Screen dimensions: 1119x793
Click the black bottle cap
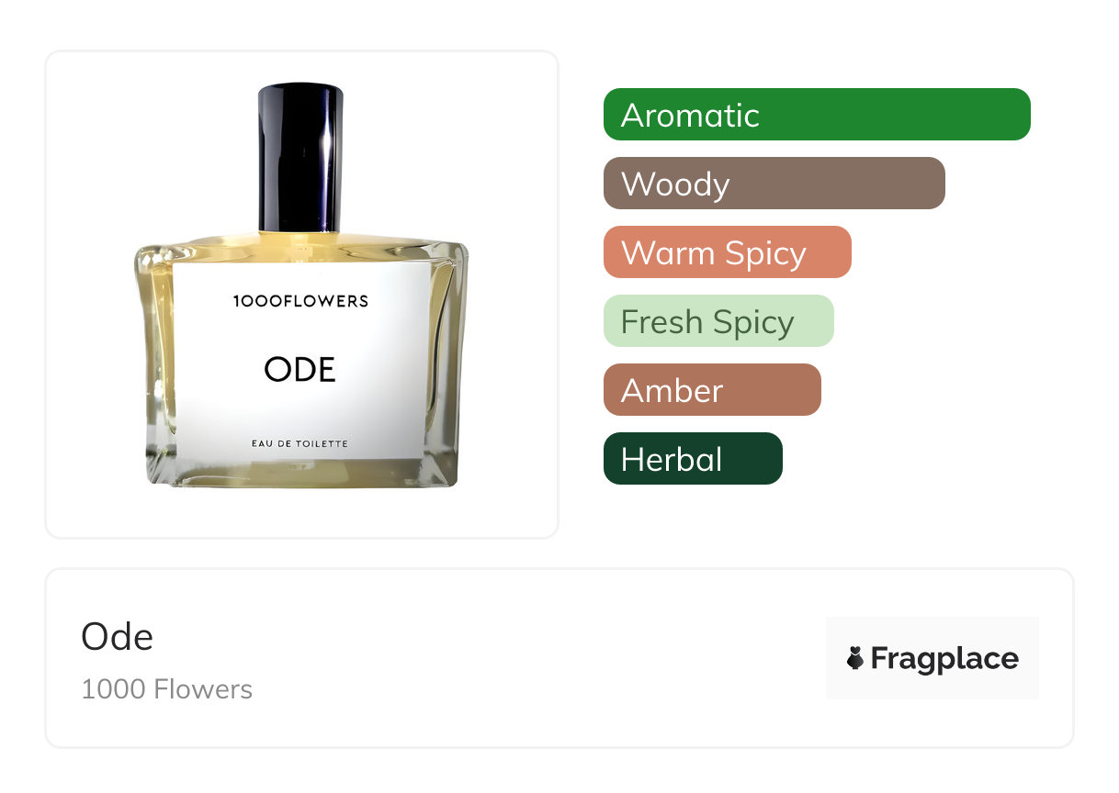coord(300,158)
